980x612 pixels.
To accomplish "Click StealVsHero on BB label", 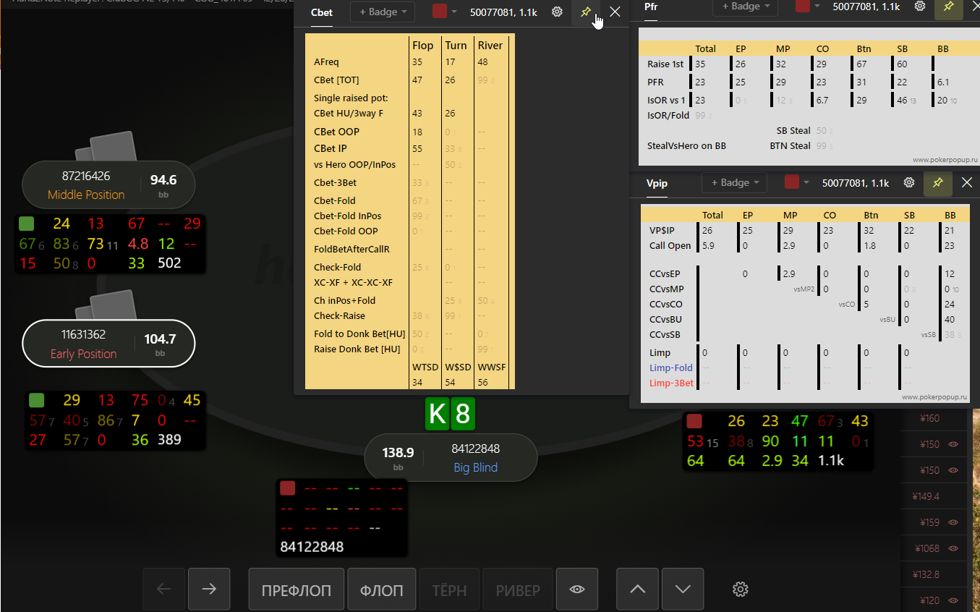I will 686,145.
